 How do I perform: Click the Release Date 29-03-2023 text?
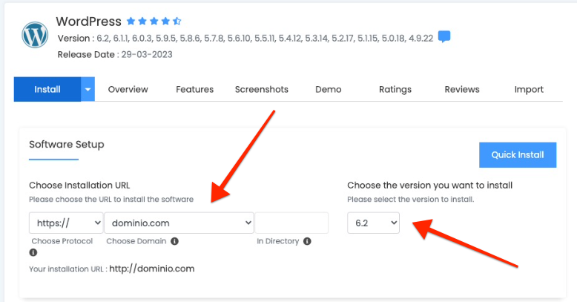[x=115, y=54]
